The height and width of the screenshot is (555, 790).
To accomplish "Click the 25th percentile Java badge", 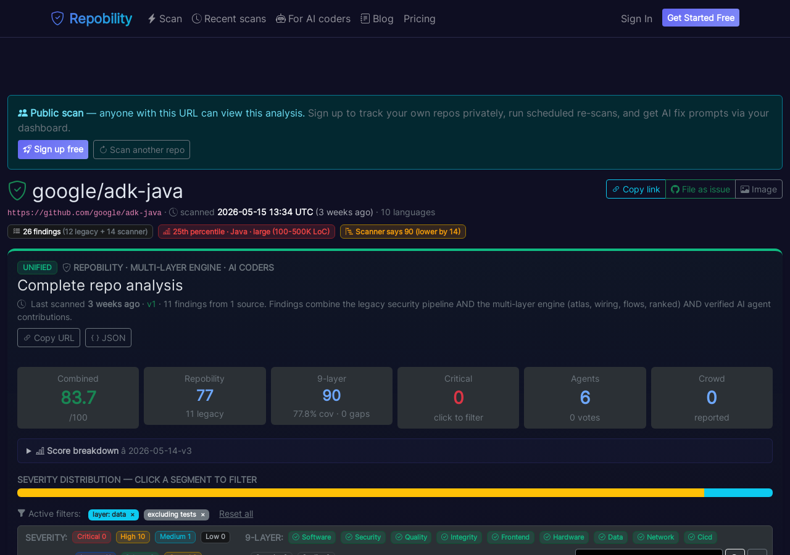I will pos(246,231).
